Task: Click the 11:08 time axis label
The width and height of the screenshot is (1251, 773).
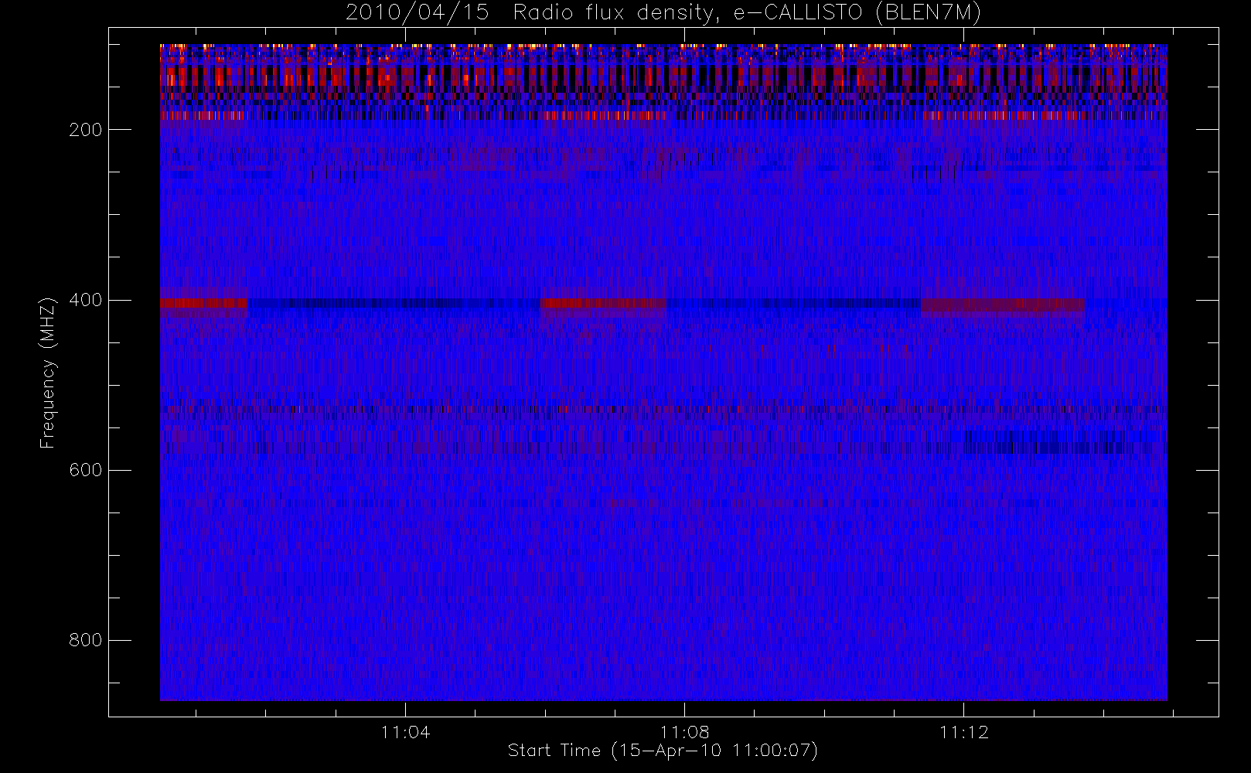Action: (x=684, y=732)
